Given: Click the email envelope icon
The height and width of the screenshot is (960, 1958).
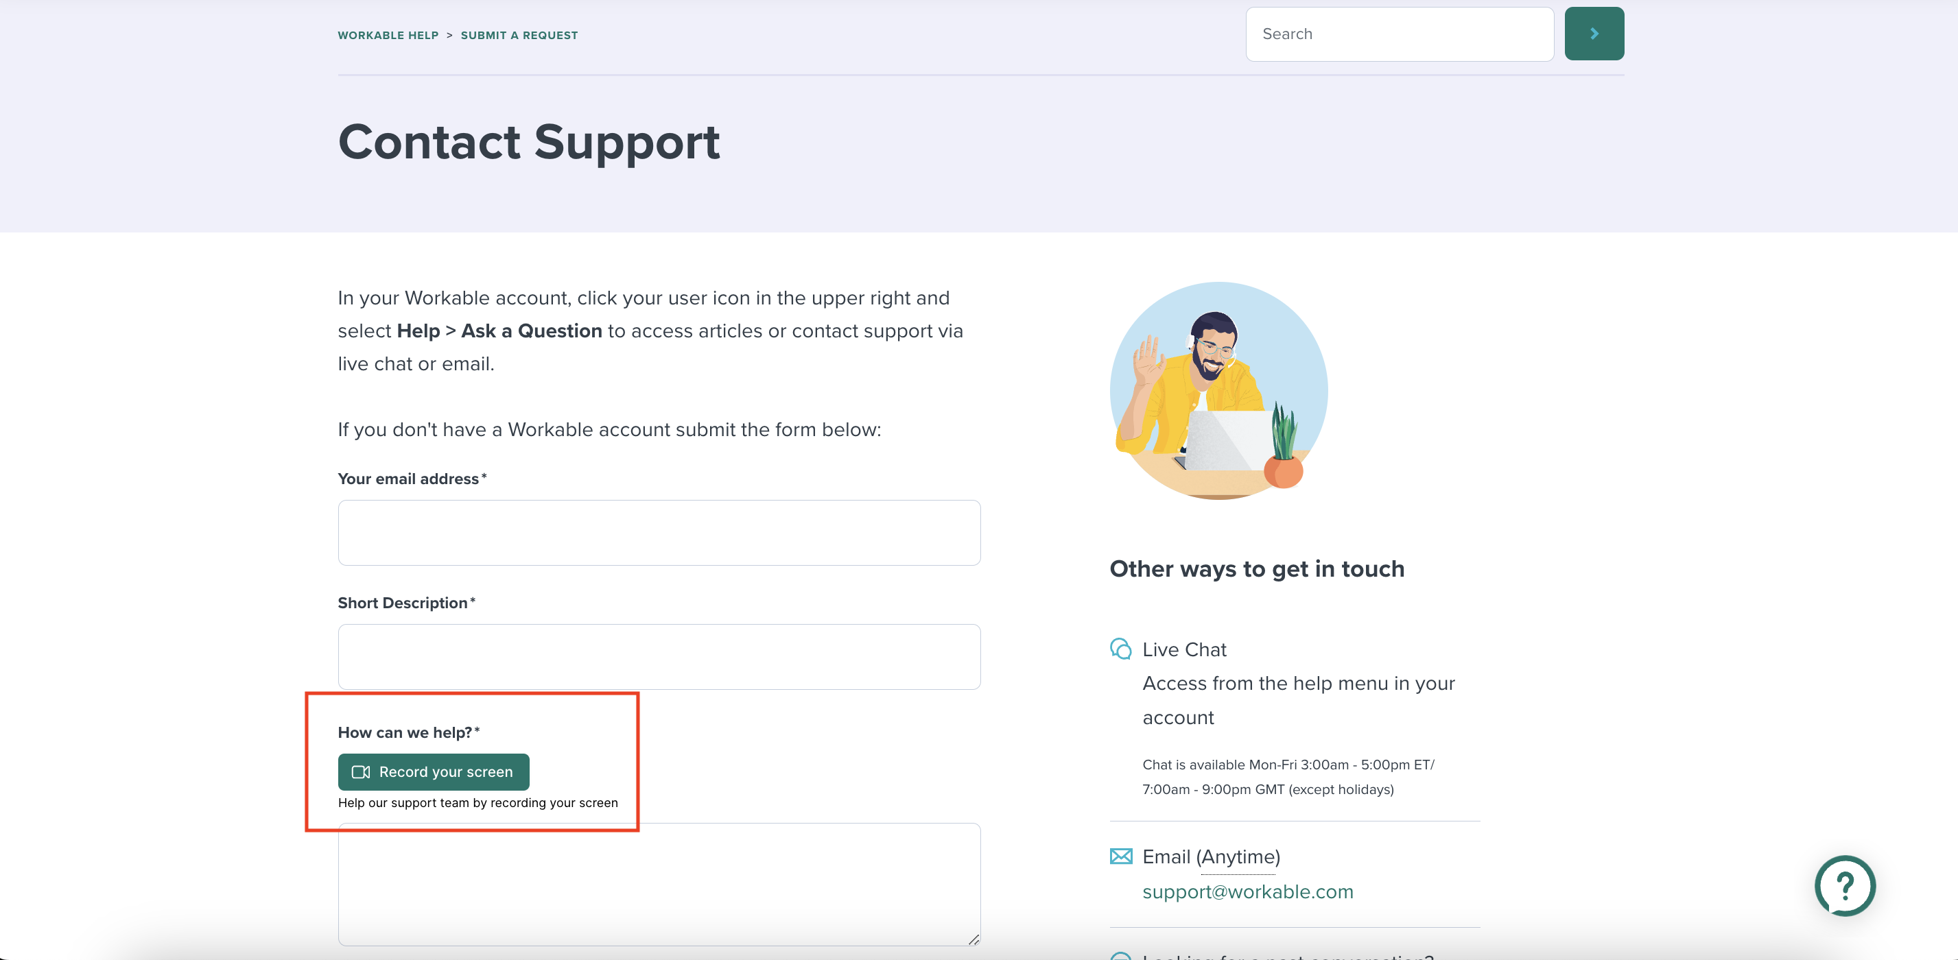Looking at the screenshot, I should (1120, 856).
